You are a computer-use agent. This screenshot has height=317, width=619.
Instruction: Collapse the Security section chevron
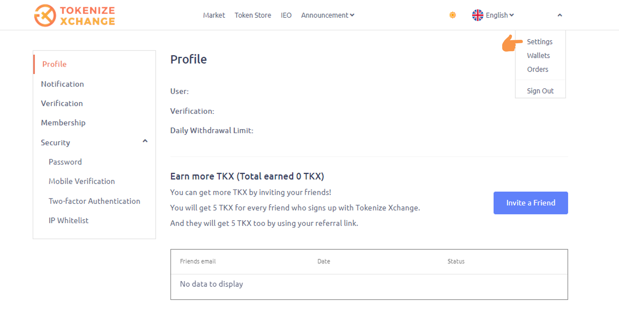tap(145, 141)
